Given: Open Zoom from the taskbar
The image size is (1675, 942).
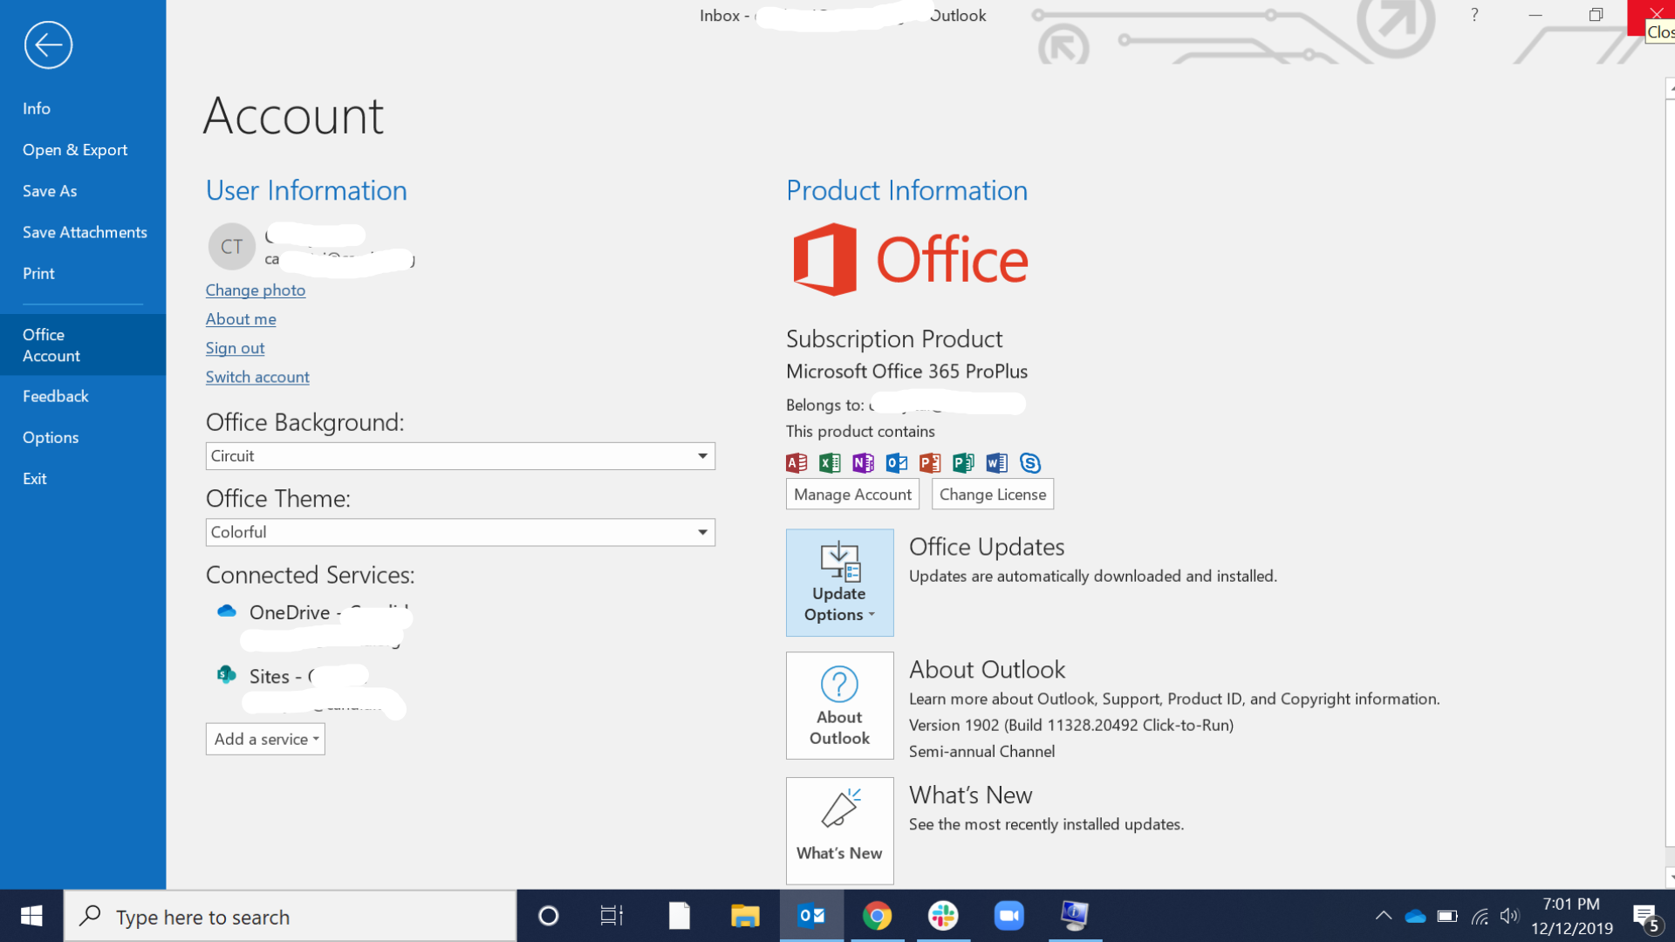Looking at the screenshot, I should (1008, 916).
